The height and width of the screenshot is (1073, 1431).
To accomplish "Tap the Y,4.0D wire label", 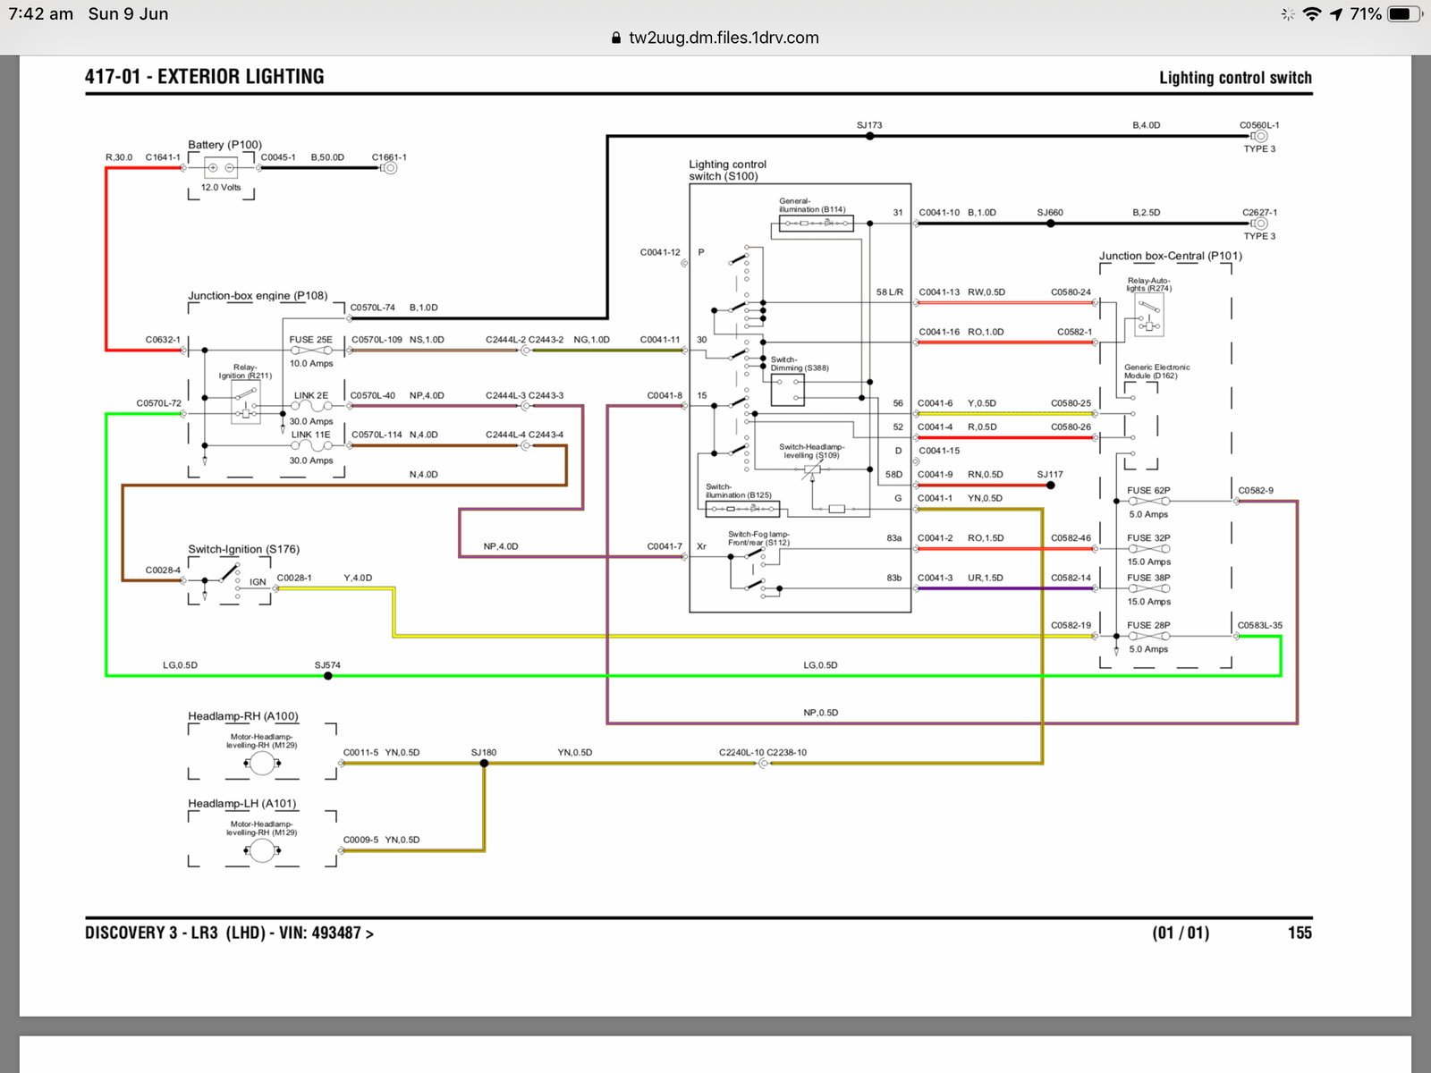I will click(358, 579).
